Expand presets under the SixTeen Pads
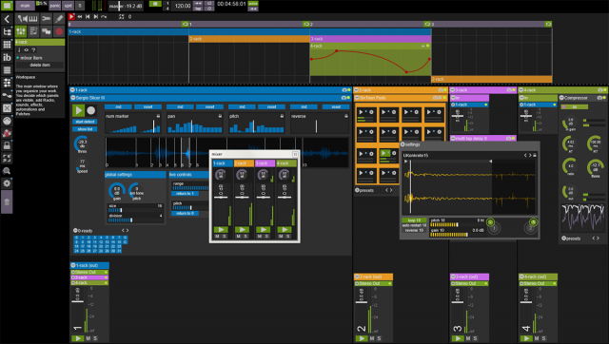 coord(357,190)
